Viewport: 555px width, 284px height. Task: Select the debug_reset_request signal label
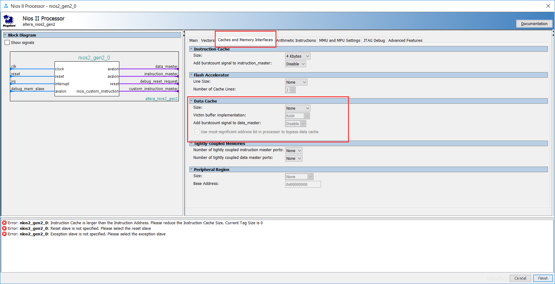click(x=159, y=81)
